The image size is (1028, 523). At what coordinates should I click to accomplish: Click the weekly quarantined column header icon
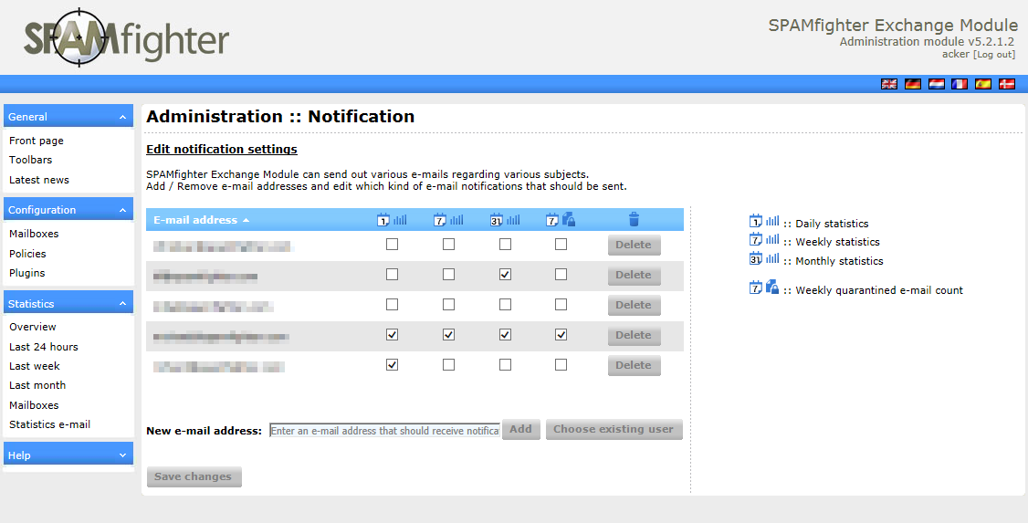point(561,220)
